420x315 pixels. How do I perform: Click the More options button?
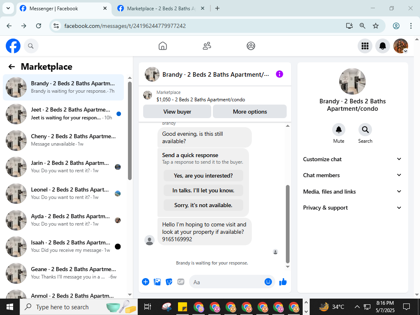(250, 112)
